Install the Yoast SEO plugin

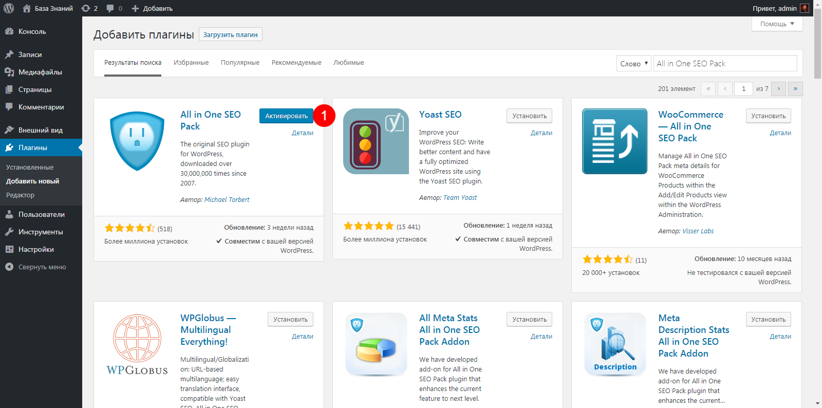coord(529,116)
